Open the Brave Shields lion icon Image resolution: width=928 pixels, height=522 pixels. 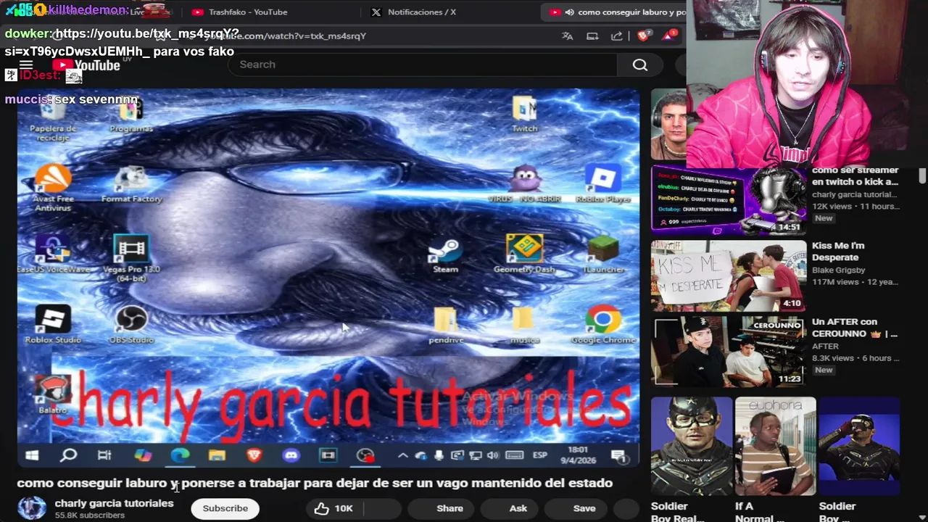pyautogui.click(x=642, y=36)
